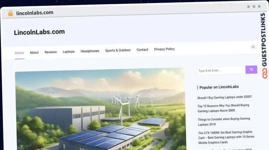This screenshot has height=150, width=269.
Task: Open the Reviews menu item
Action: click(x=50, y=52)
